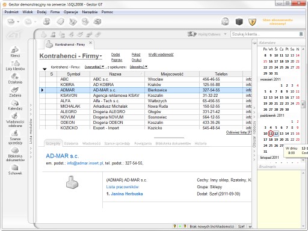This screenshot has width=308, height=231.
Task: Open the Klienci module in sidebar
Action: coord(15,52)
